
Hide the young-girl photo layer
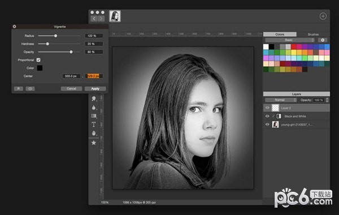coord(267,124)
